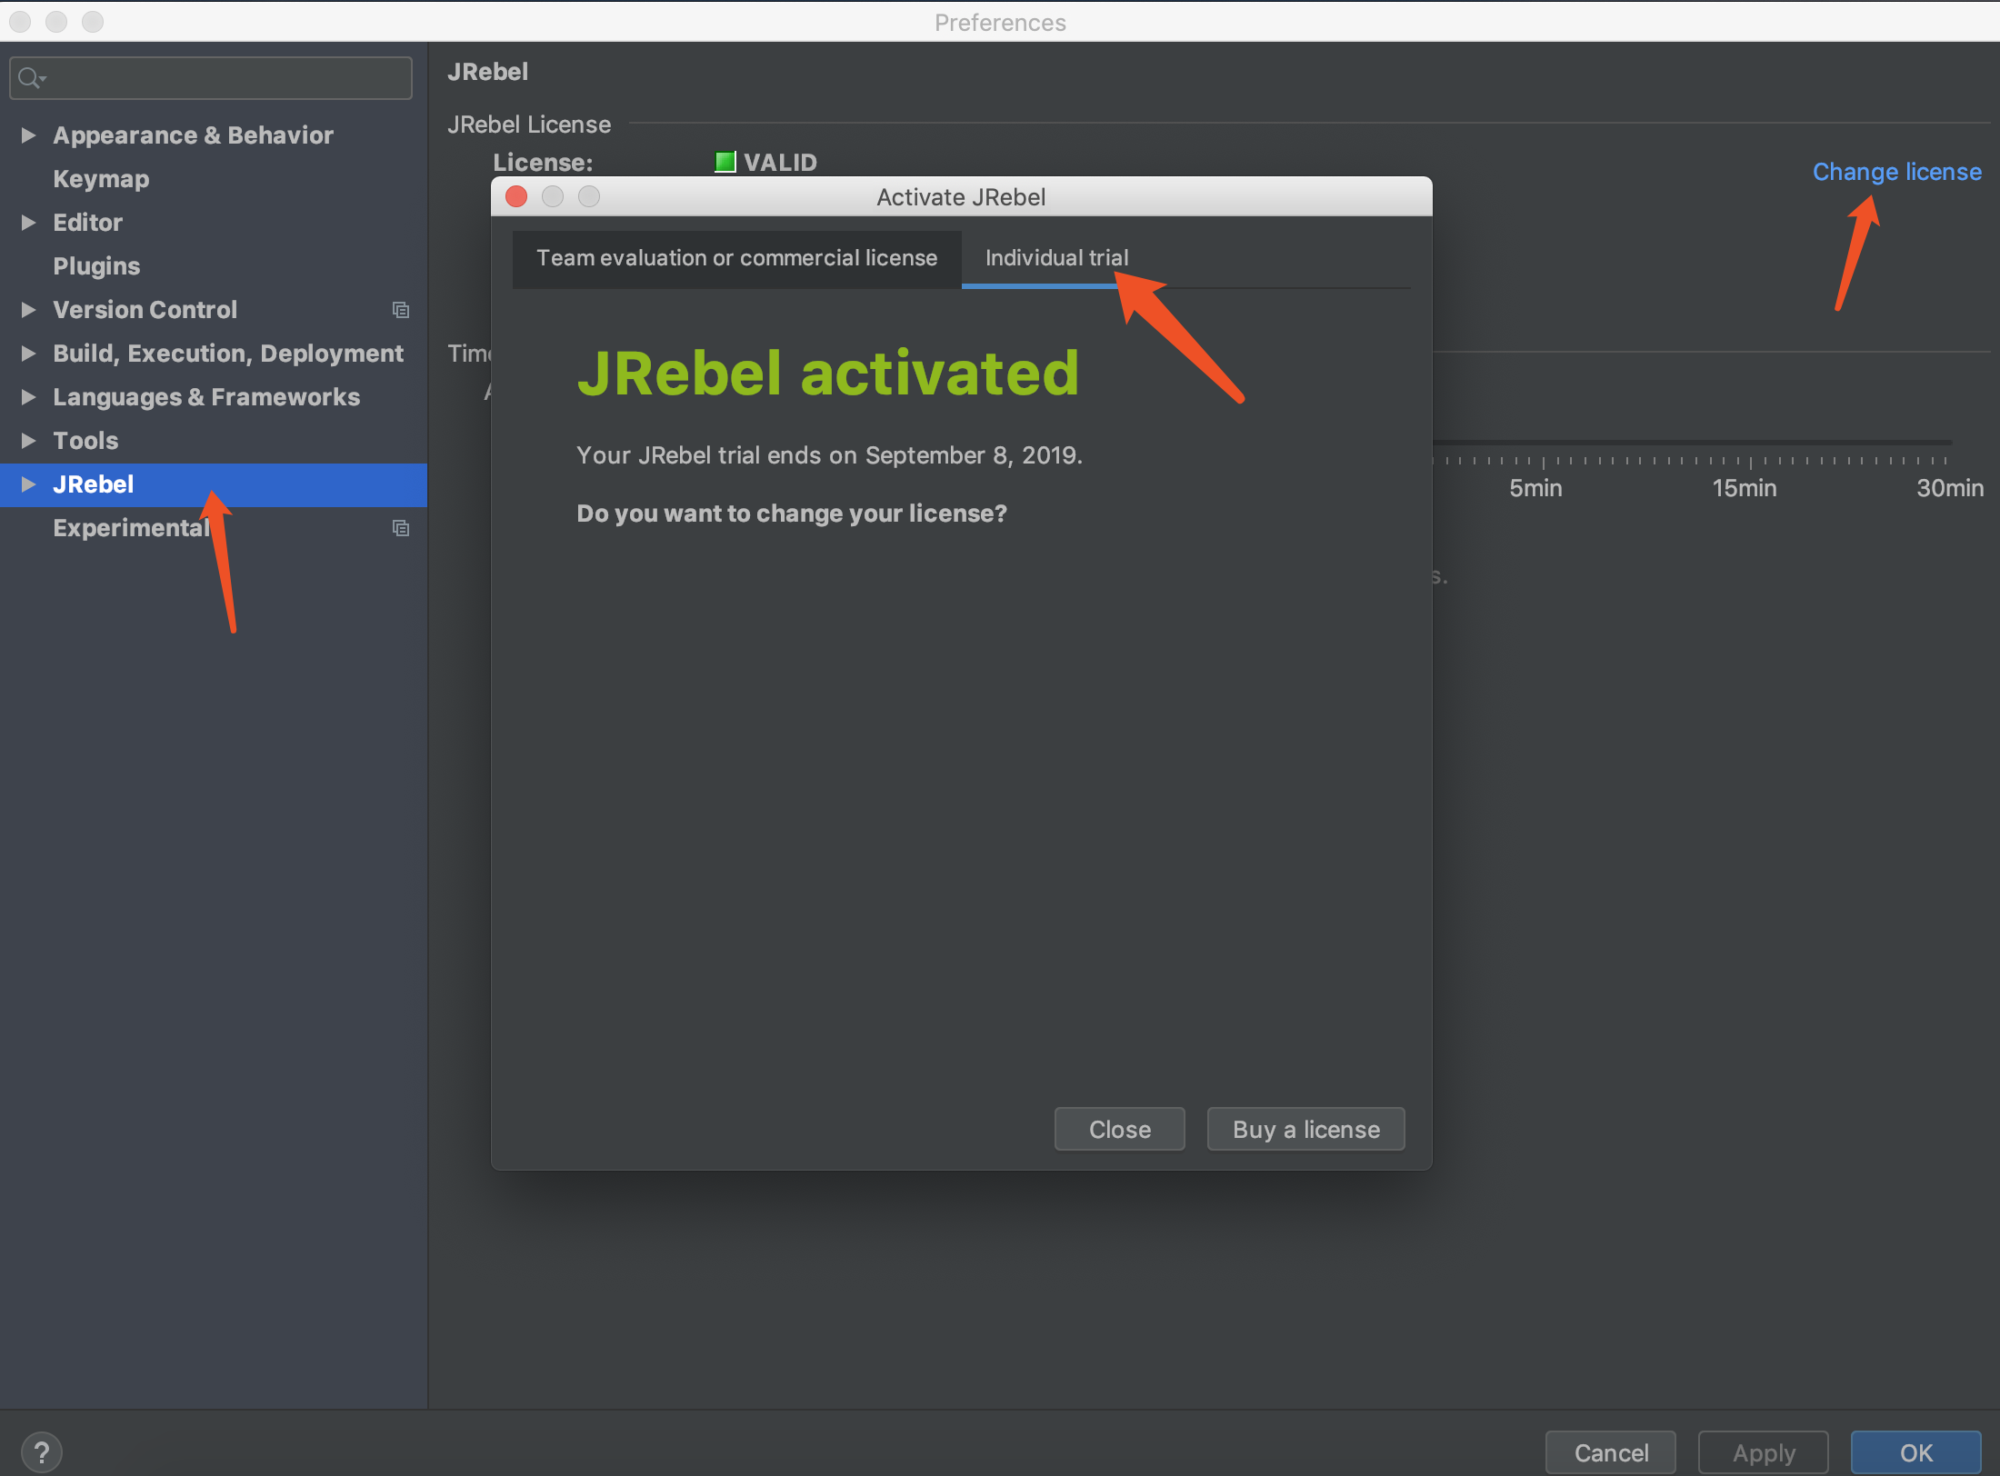Click the 'JRebel License' section label

(x=529, y=125)
